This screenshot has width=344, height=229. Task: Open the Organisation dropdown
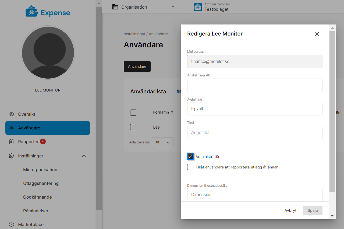tap(173, 7)
